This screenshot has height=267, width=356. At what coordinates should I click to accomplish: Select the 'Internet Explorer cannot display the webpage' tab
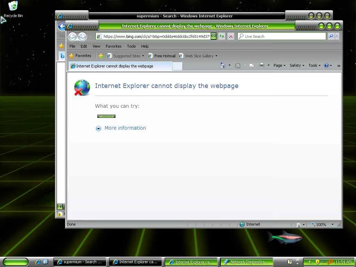point(120,66)
